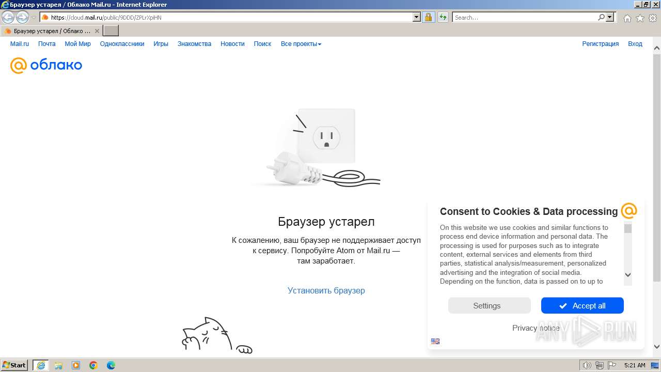Click the Регистрация link
Screen dimensions: 661x372
(600, 44)
